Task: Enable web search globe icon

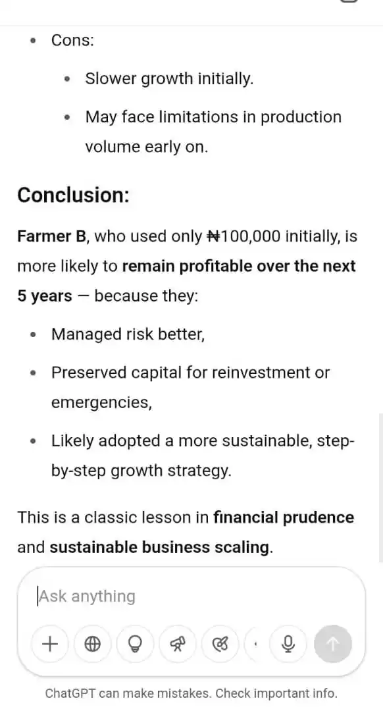Action: coord(93,644)
